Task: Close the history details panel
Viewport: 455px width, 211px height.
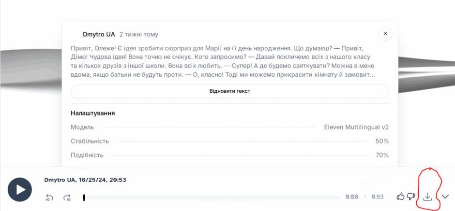Action: [x=385, y=34]
